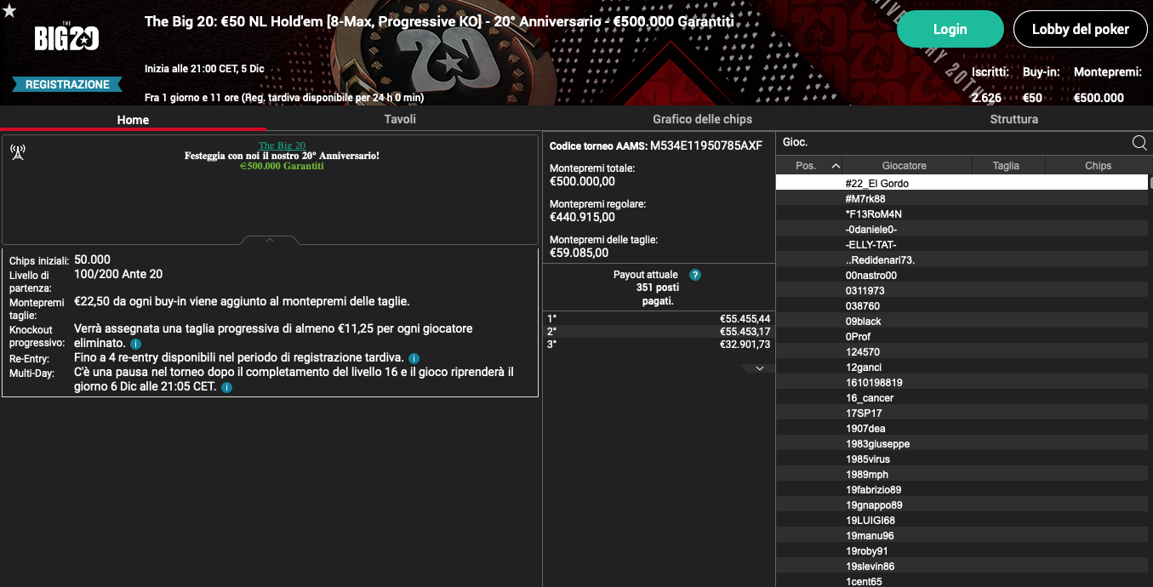Open The Big 20 link
The image size is (1153, 587).
282,145
